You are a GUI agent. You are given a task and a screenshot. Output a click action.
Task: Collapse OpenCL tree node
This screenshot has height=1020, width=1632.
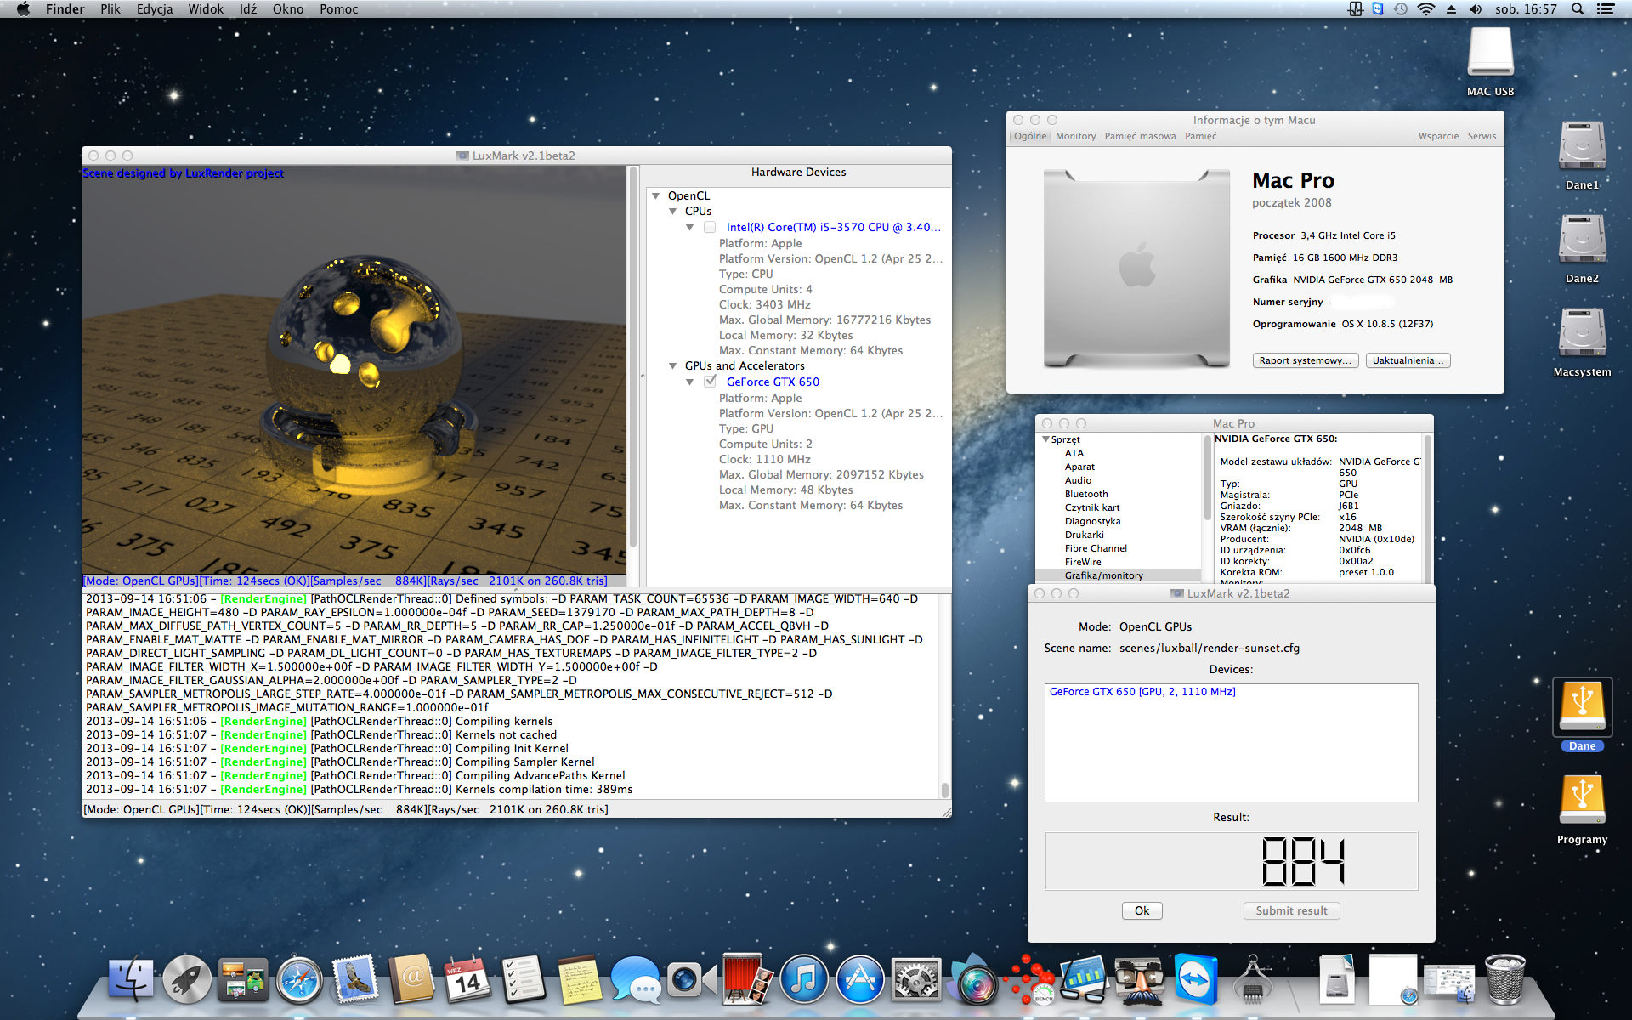pyautogui.click(x=656, y=196)
